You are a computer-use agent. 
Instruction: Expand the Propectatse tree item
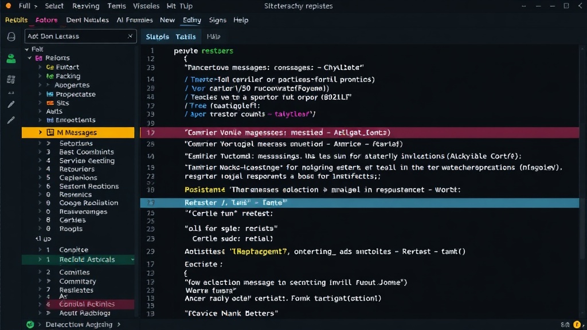(x=40, y=95)
